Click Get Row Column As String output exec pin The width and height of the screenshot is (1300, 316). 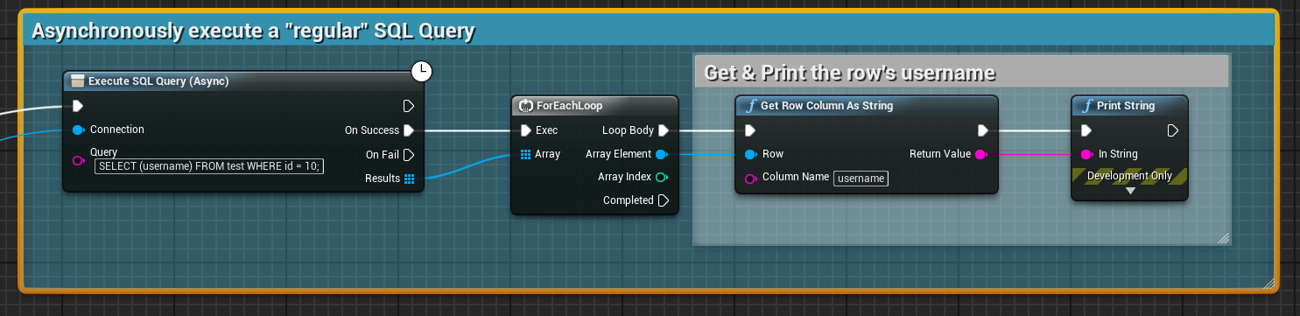[983, 130]
